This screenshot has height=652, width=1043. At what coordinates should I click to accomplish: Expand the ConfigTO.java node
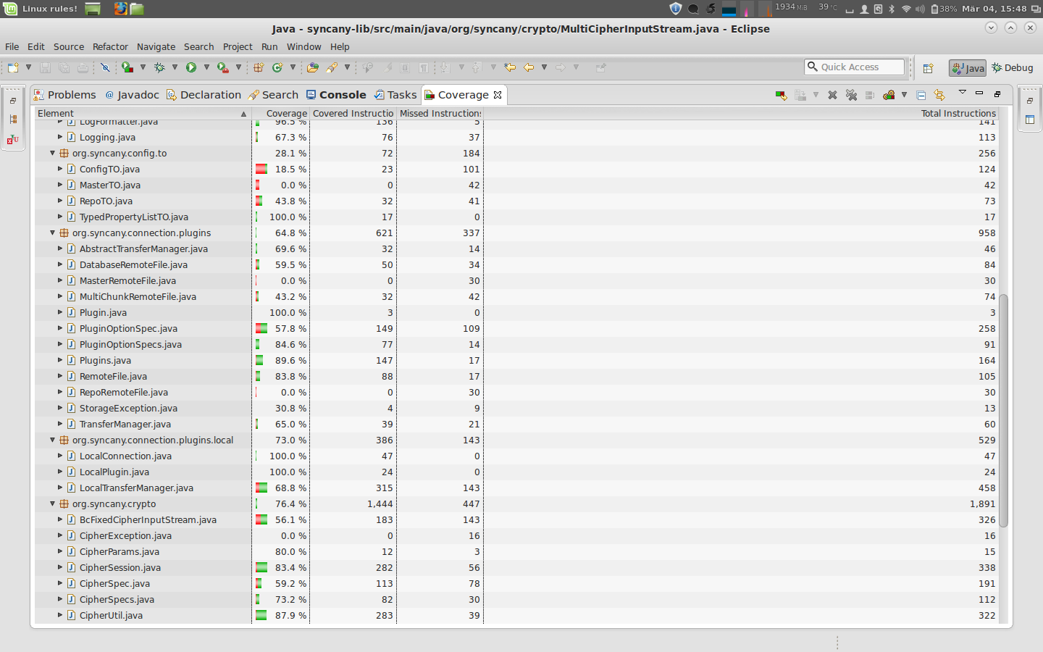click(x=60, y=170)
